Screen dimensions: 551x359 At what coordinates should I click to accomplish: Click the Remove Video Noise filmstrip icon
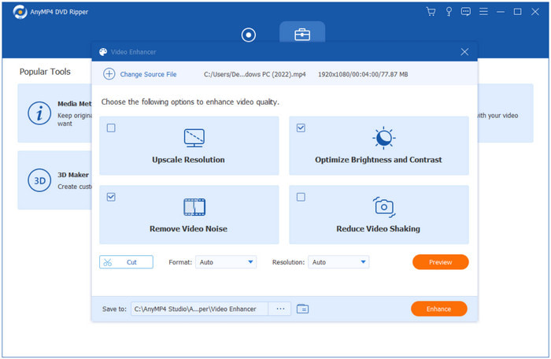(194, 207)
